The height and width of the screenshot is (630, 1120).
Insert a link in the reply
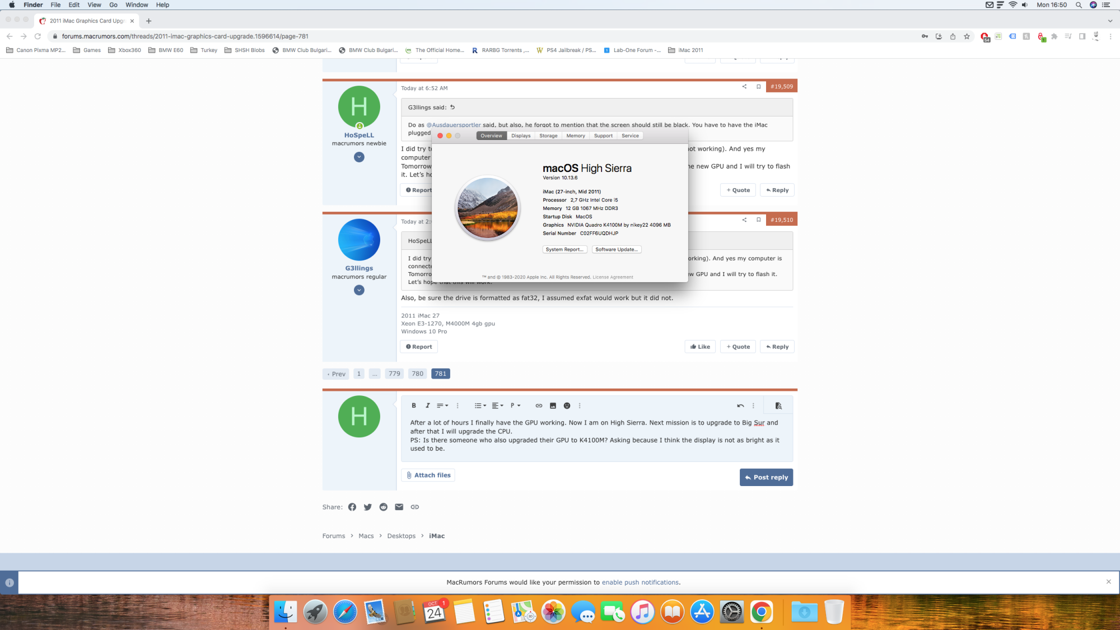pyautogui.click(x=539, y=405)
